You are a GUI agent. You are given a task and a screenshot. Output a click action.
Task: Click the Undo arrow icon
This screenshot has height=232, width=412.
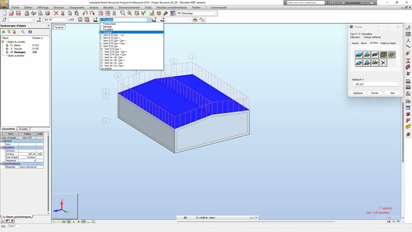pos(85,13)
